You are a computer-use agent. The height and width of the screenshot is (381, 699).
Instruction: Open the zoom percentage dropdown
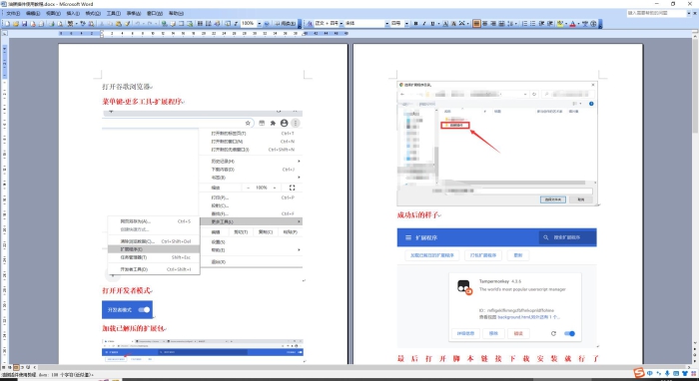[x=260, y=23]
